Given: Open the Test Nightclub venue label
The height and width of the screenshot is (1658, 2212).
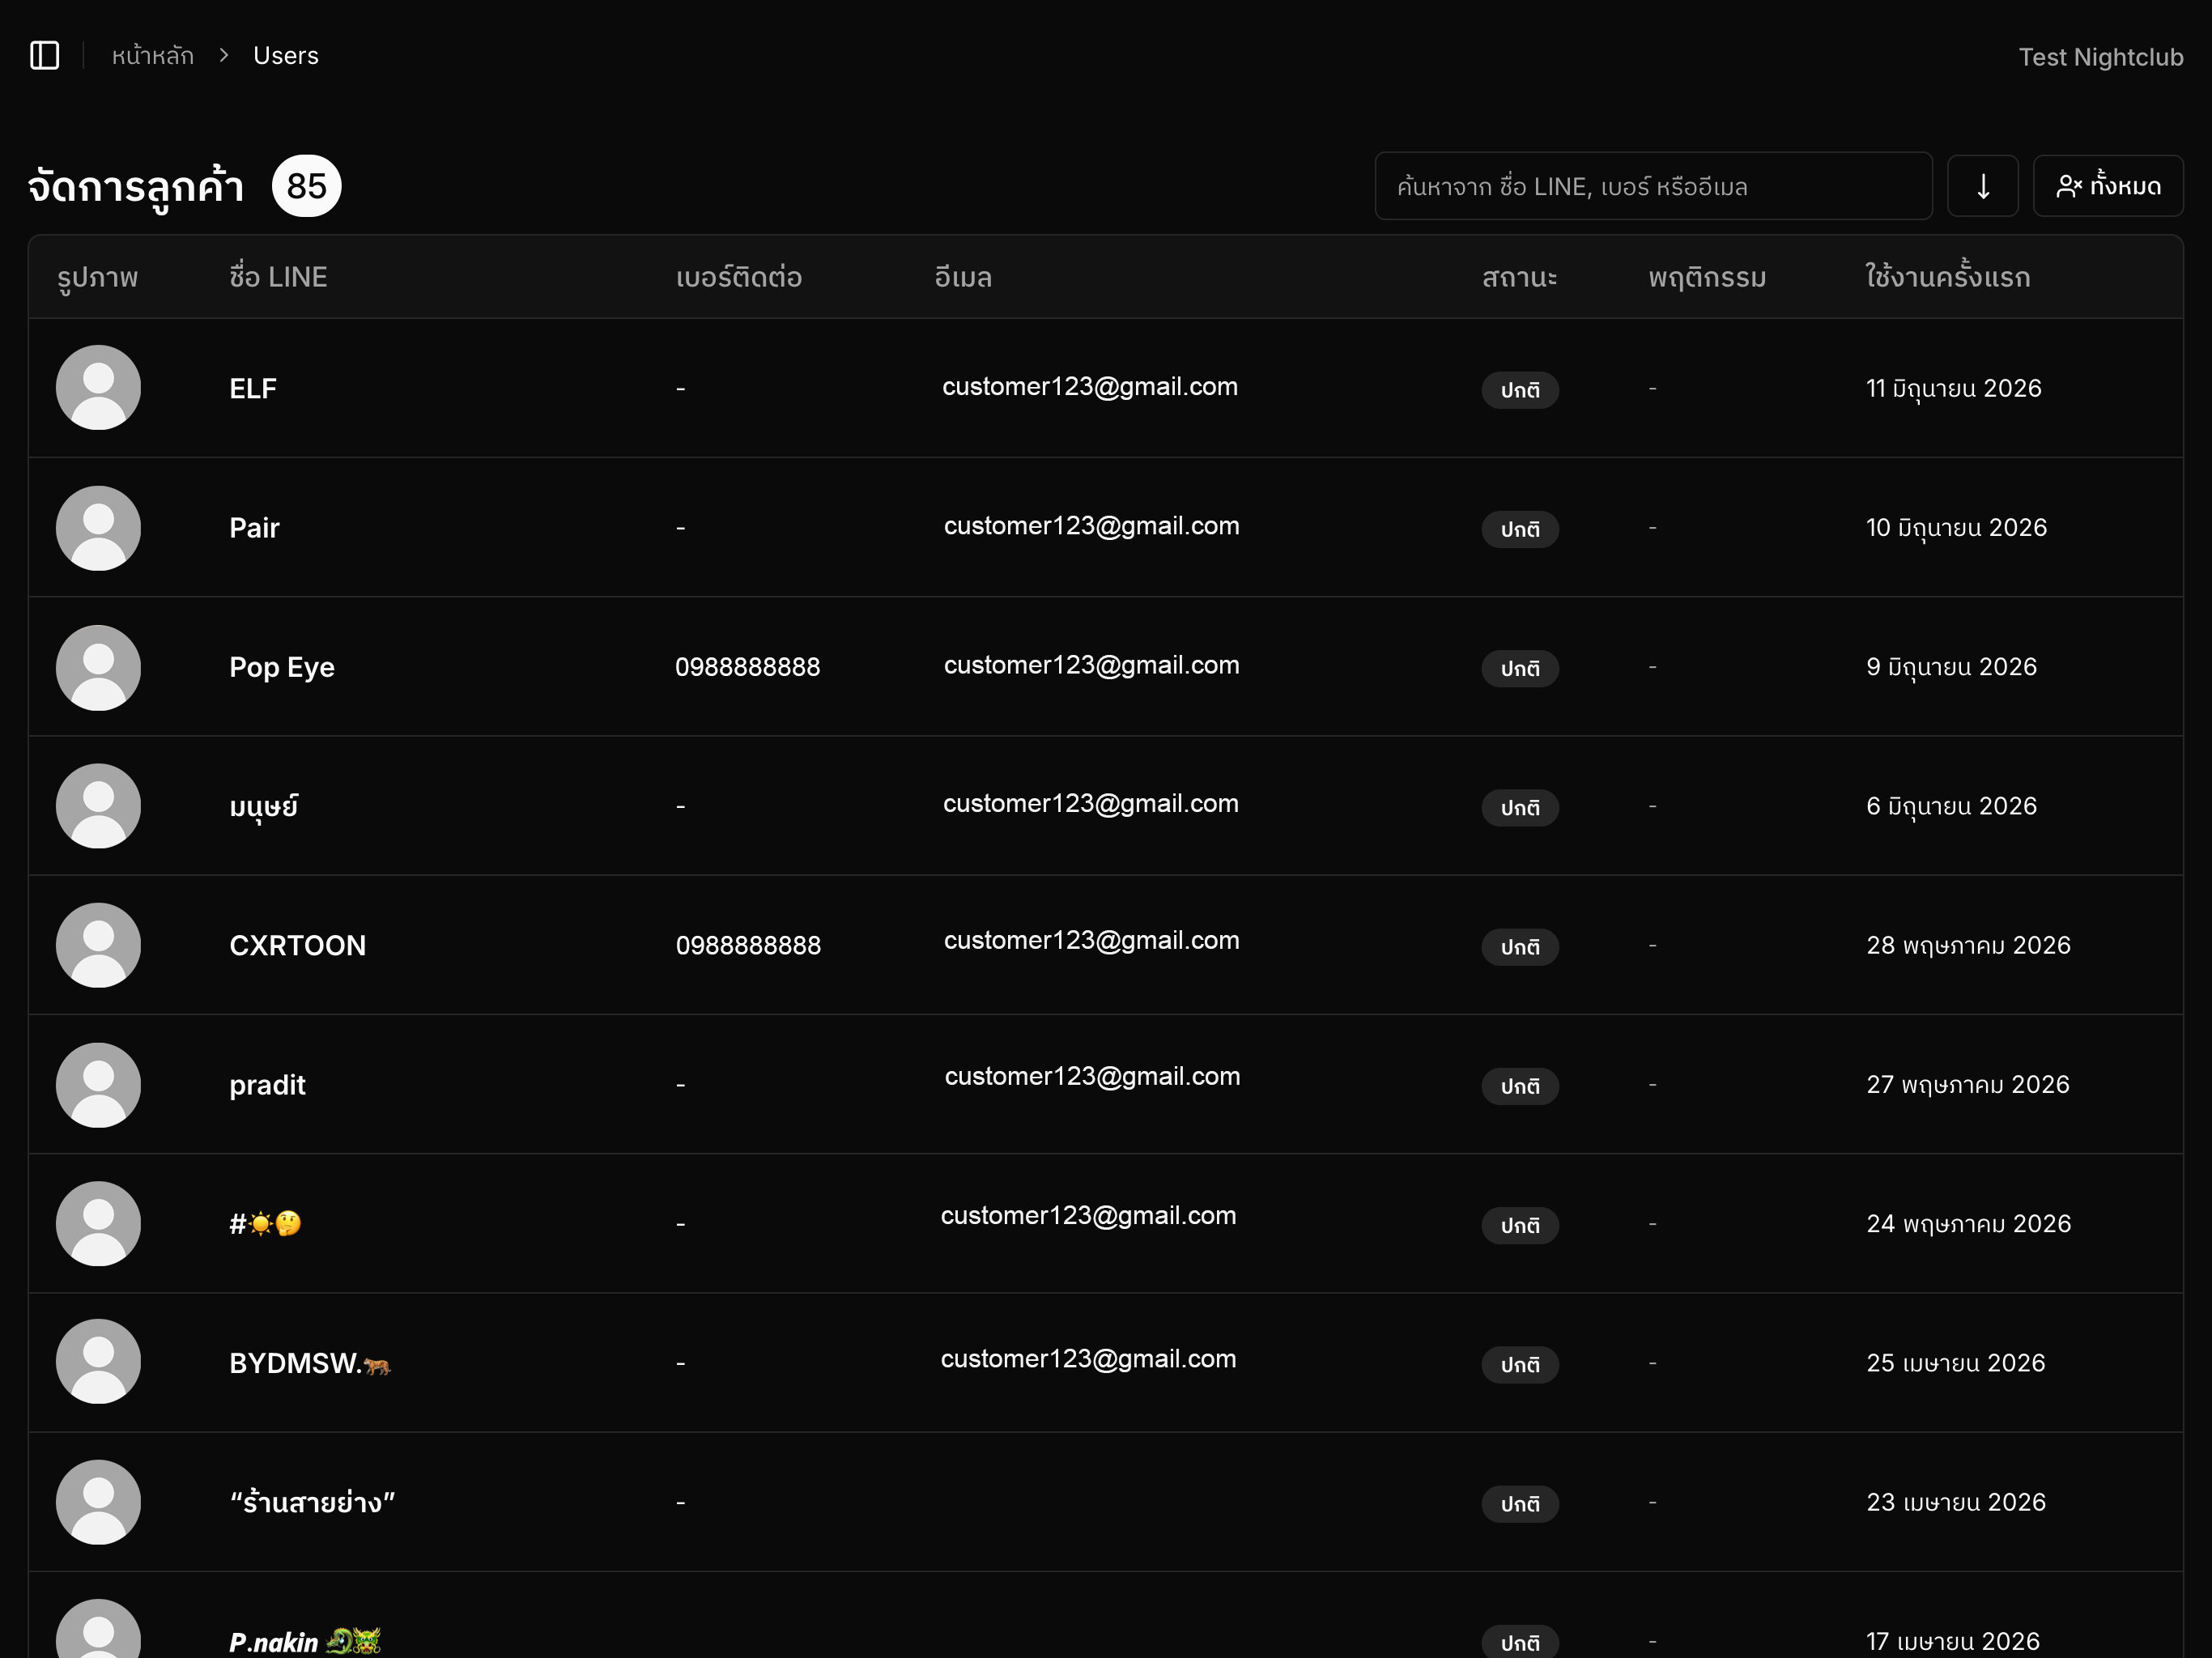Looking at the screenshot, I should (x=2101, y=57).
